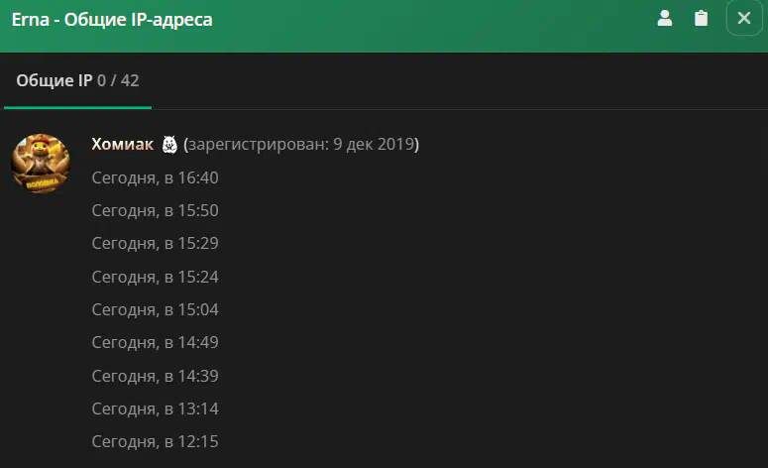Viewport: 768px width, 468px height.
Task: Open Хомиак's avatar thumbnail
Action: (x=41, y=164)
